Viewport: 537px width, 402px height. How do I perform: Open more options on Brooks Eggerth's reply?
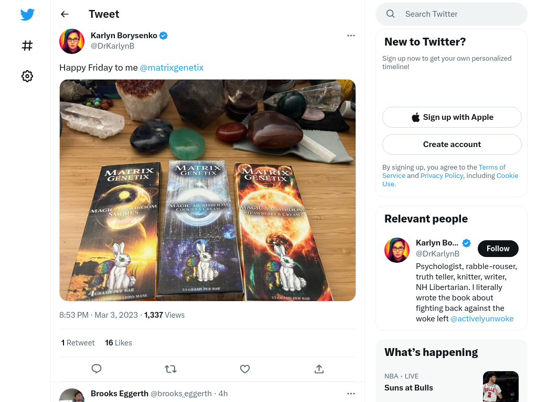tap(351, 394)
